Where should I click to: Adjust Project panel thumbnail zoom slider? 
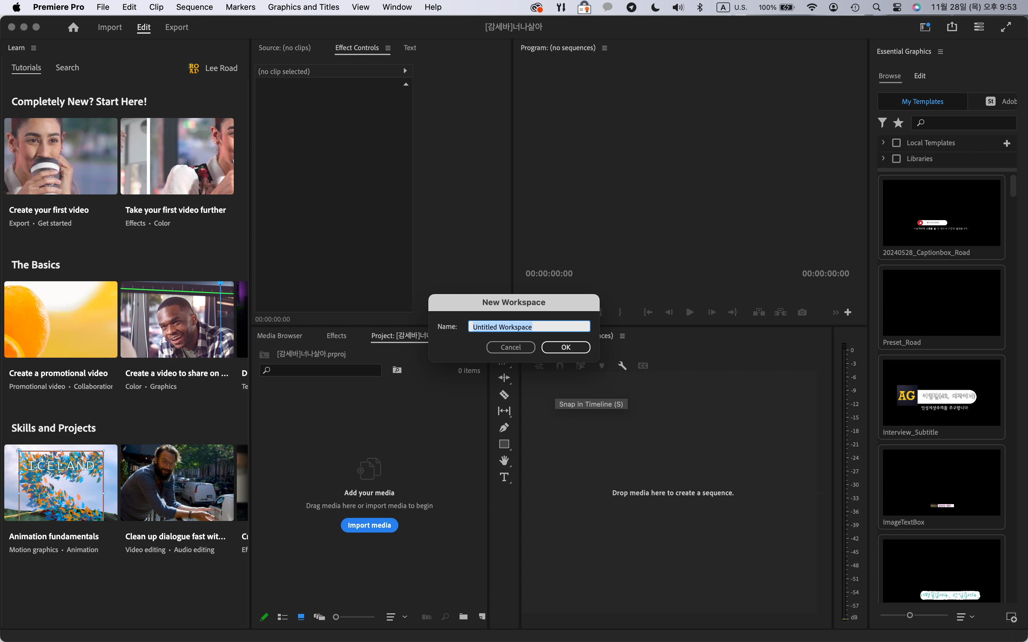pos(336,617)
